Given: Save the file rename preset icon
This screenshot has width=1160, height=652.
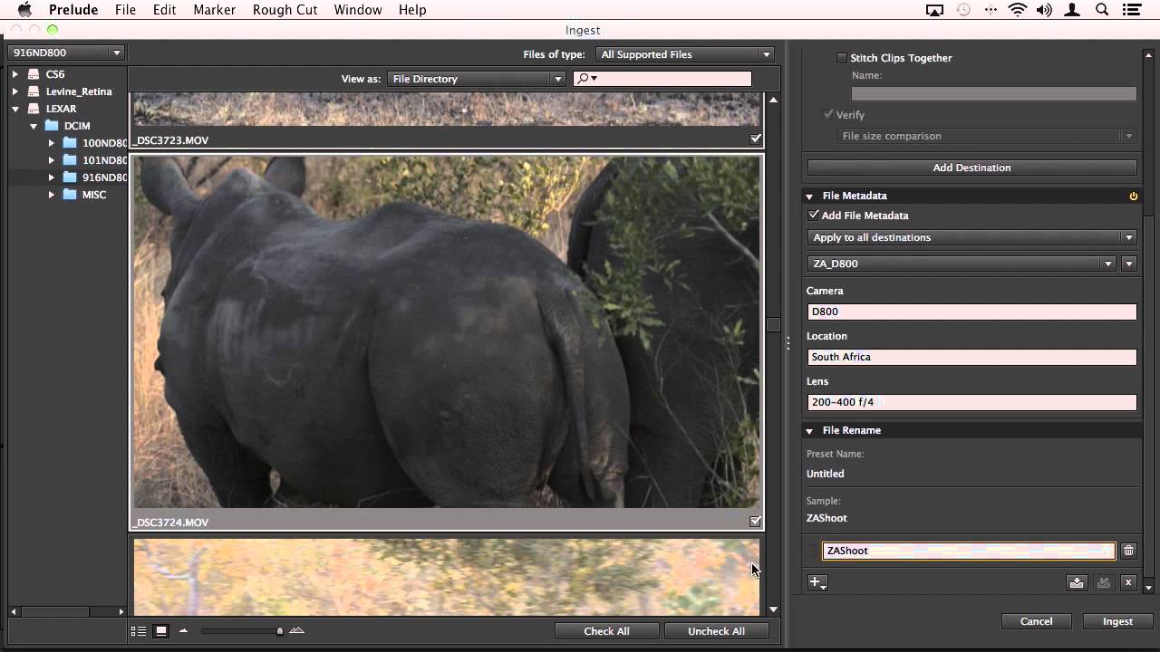Looking at the screenshot, I should (x=1076, y=583).
